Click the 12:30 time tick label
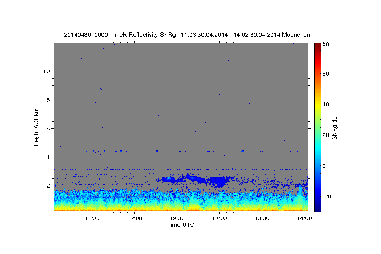 click(x=177, y=219)
